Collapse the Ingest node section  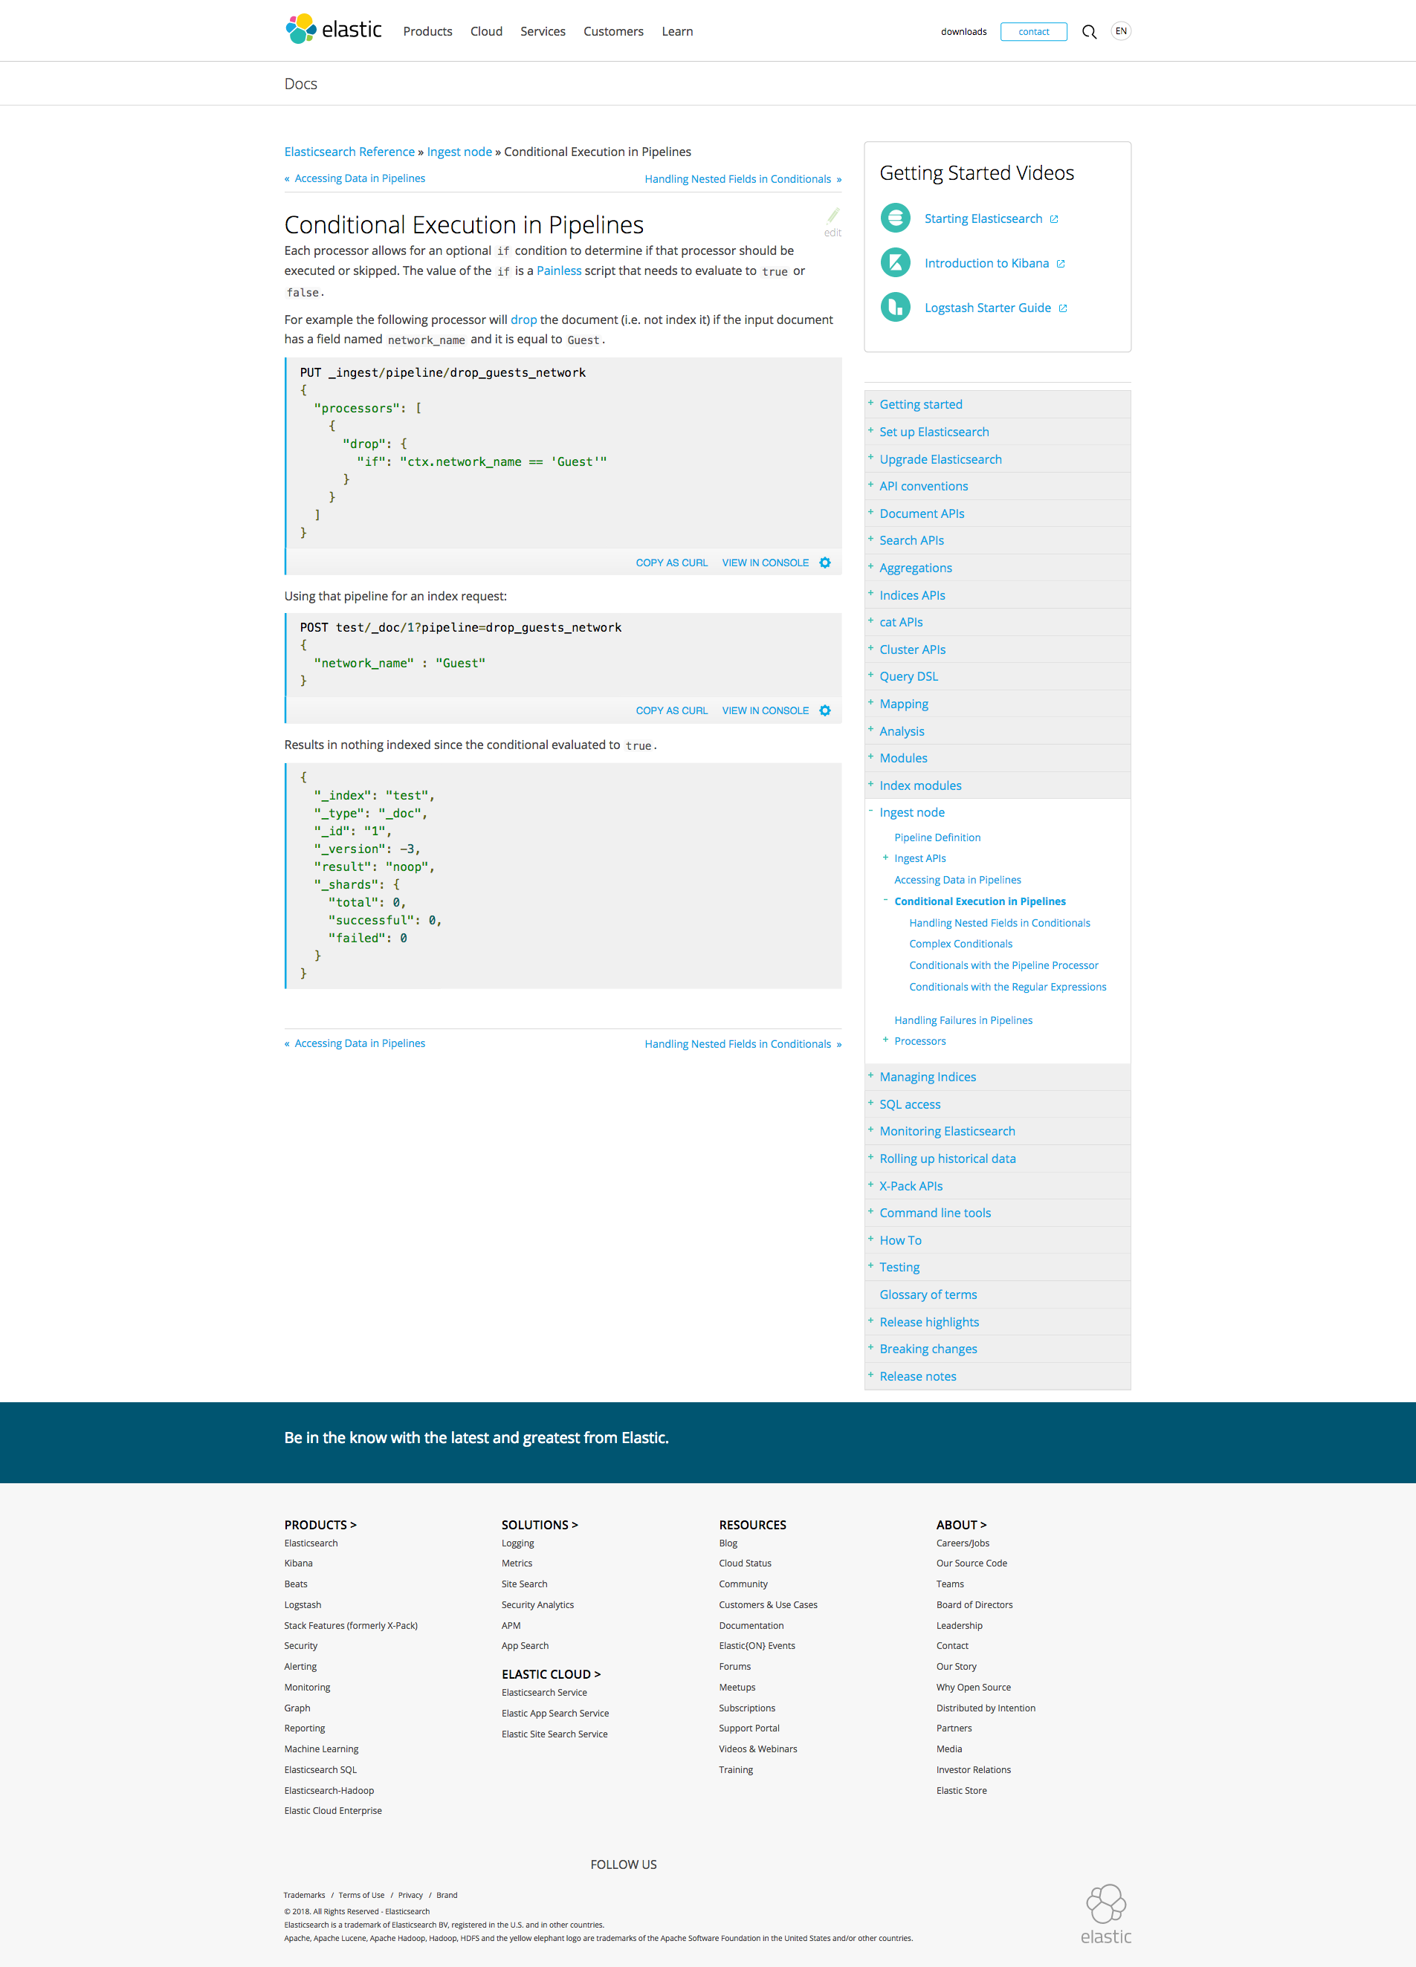[x=870, y=811]
